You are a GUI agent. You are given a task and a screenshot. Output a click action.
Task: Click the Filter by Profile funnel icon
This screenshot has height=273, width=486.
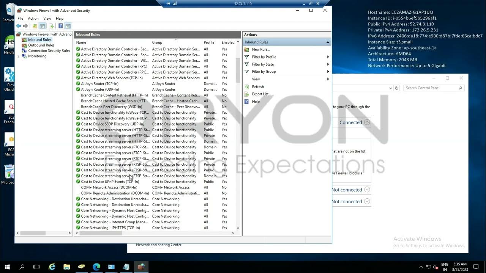coord(247,57)
